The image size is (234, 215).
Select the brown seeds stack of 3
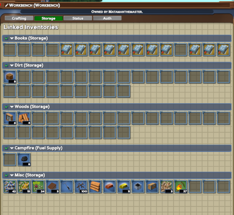click(x=167, y=187)
